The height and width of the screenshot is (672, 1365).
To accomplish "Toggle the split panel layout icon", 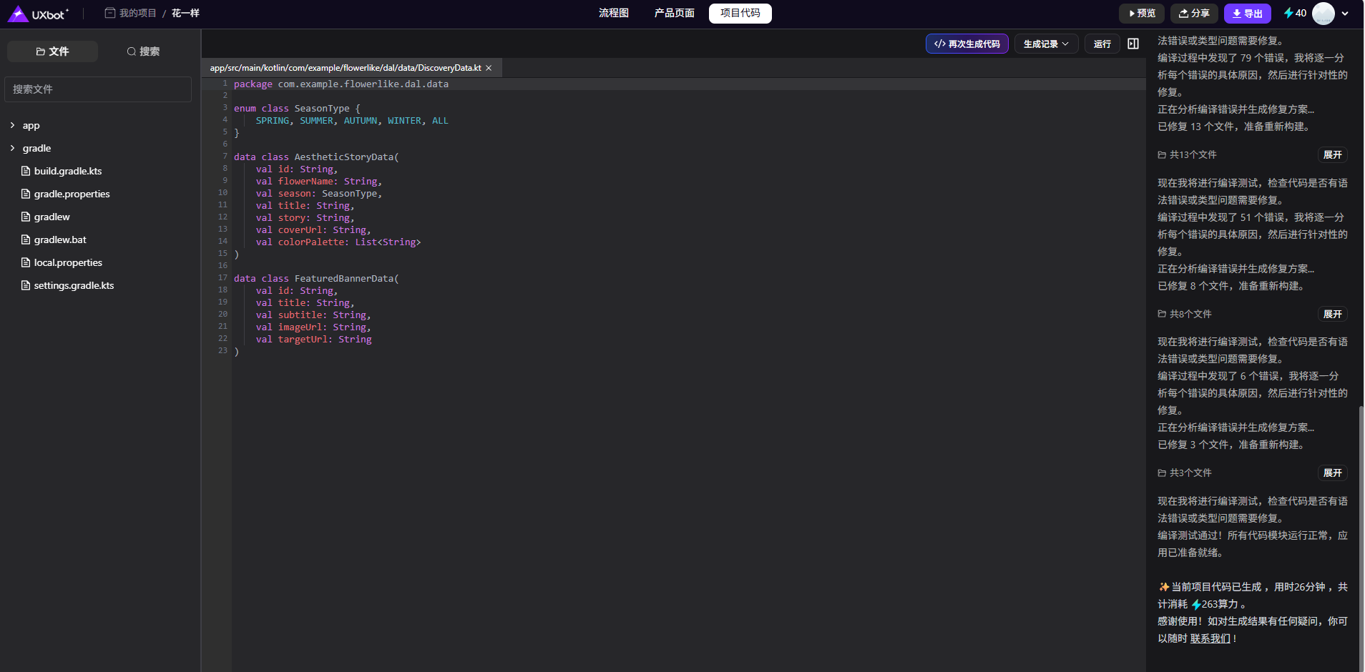I will tap(1133, 44).
